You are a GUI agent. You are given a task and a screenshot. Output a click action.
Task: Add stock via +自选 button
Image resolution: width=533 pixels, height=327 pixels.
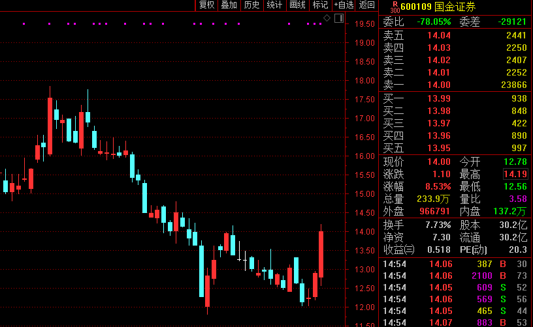(344, 5)
